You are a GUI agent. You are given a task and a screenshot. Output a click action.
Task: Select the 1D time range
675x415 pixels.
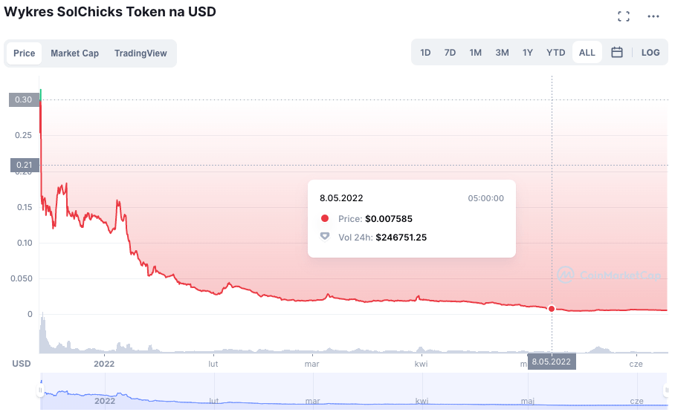[425, 53]
